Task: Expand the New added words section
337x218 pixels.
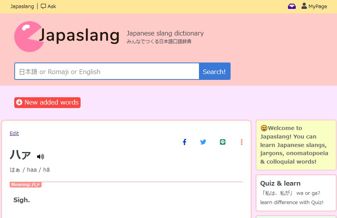Action: tap(51, 103)
